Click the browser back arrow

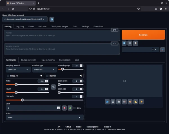coord(3,9)
